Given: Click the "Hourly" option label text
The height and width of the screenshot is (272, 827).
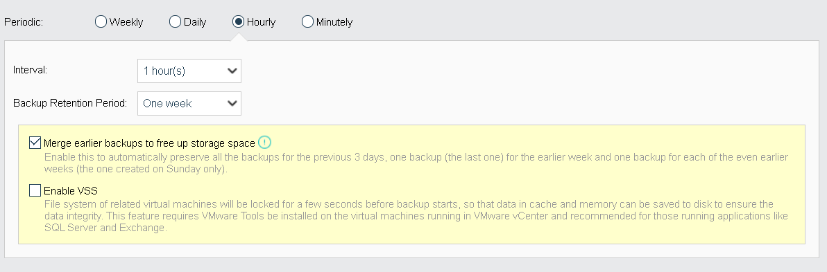Looking at the screenshot, I should click(x=261, y=22).
